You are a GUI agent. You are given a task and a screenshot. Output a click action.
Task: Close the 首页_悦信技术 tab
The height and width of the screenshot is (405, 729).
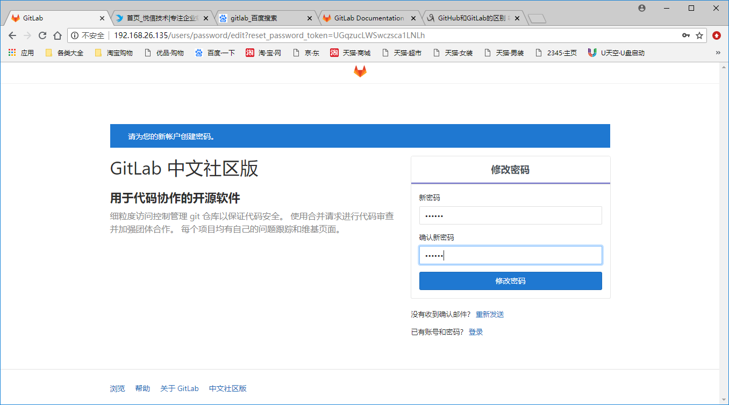[205, 18]
